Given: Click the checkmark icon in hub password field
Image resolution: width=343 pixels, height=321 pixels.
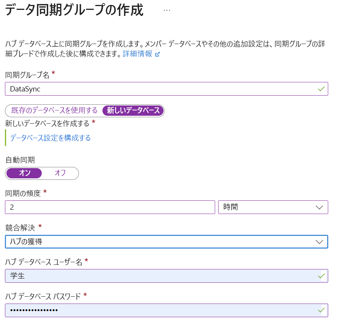Looking at the screenshot, I should 321,310.
